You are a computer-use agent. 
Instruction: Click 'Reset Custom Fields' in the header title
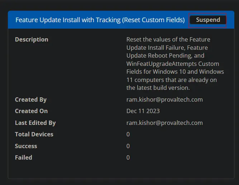[x=154, y=20]
